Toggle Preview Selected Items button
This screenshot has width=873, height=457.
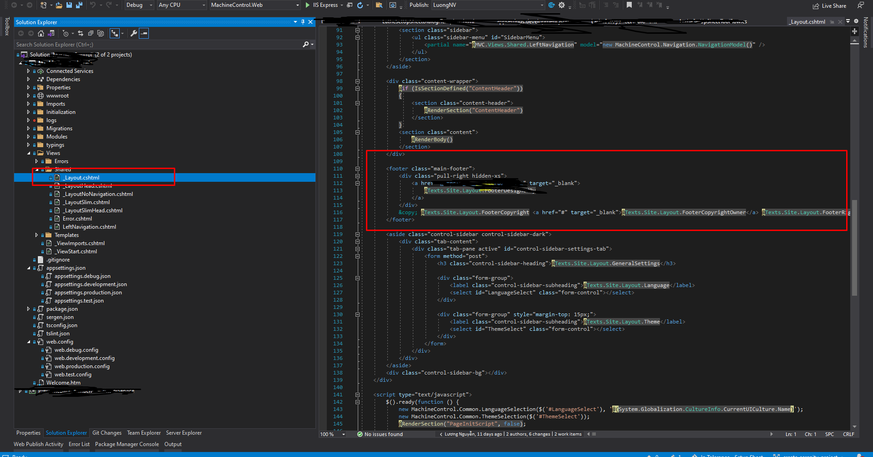(x=144, y=33)
